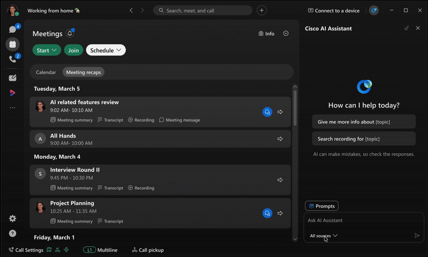428x257 pixels.
Task: Open the All sources dropdown
Action: (x=324, y=236)
